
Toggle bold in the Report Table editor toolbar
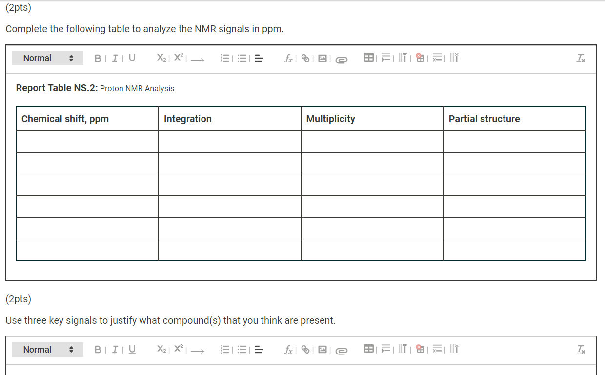pyautogui.click(x=98, y=58)
